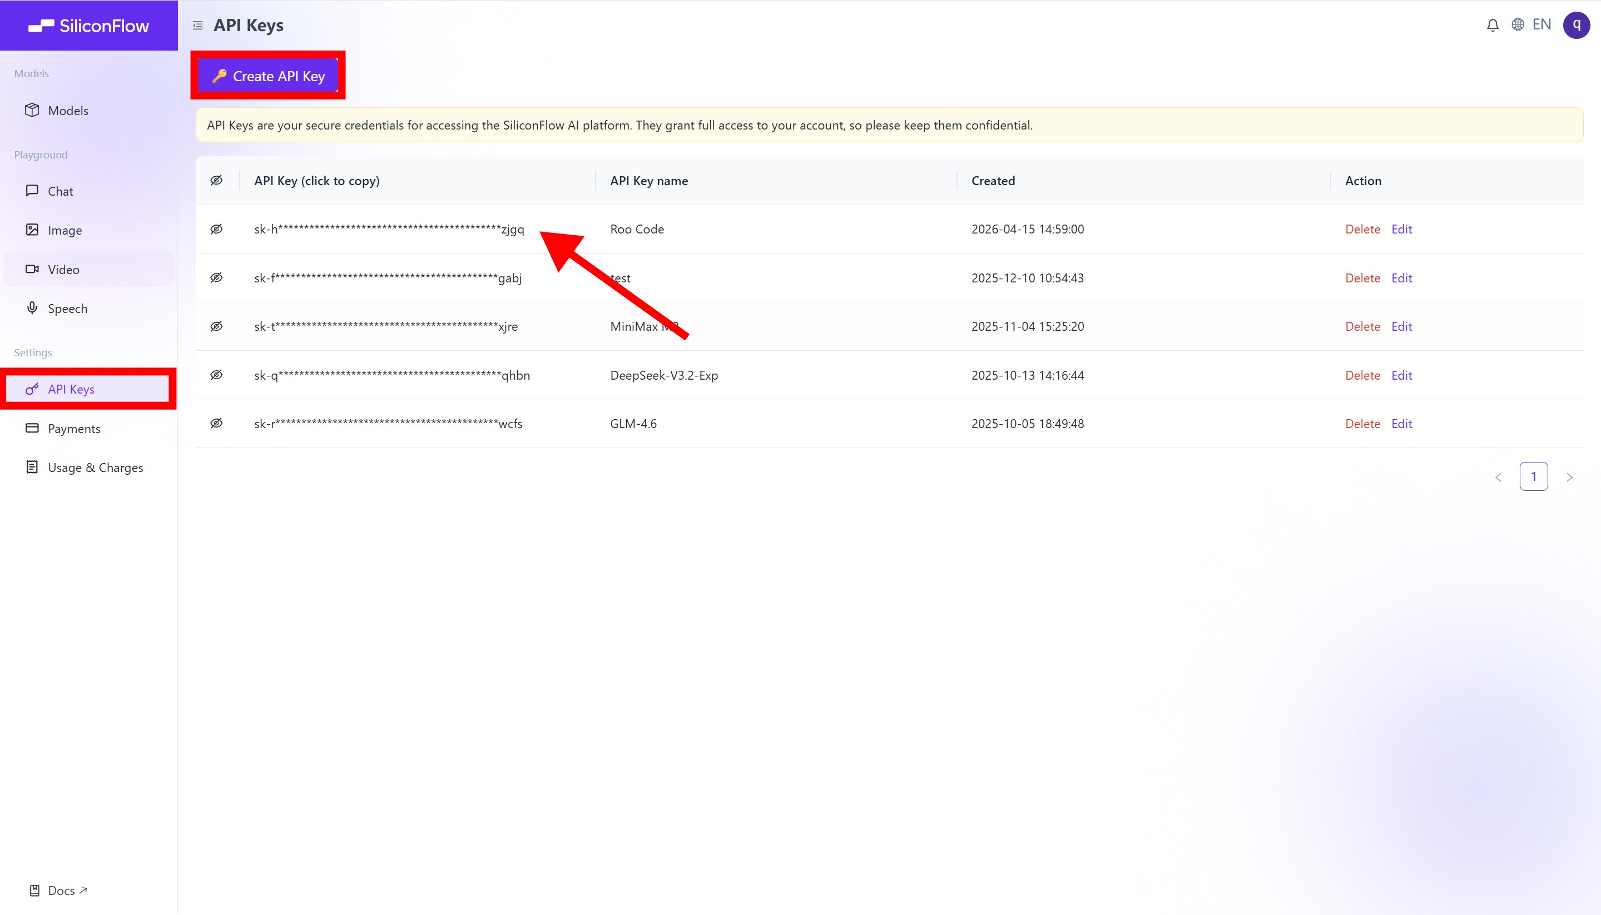1601x915 pixels.
Task: Toggle all keys visibility in header
Action: point(216,181)
